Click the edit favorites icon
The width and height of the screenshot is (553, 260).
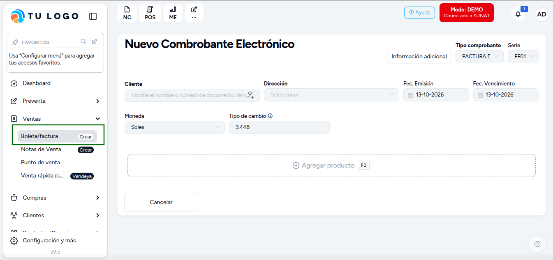(95, 41)
